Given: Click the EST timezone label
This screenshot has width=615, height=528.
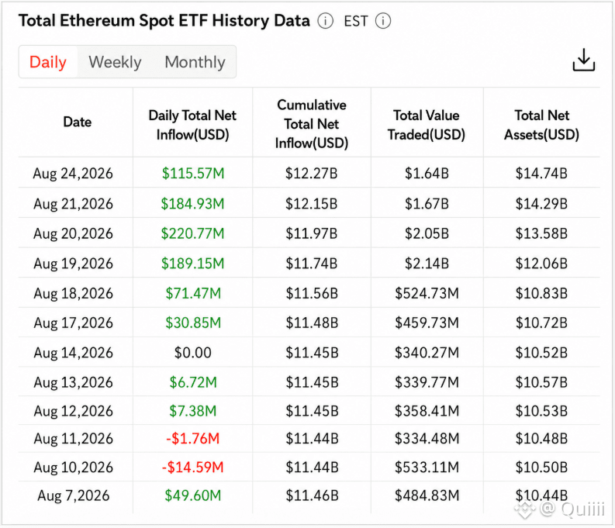Looking at the screenshot, I should [x=356, y=21].
